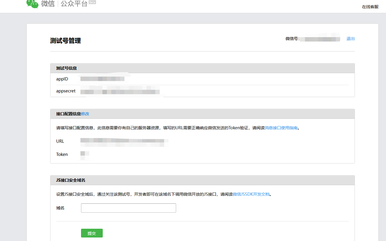Select the JS接口安全域名 section header

71,180
